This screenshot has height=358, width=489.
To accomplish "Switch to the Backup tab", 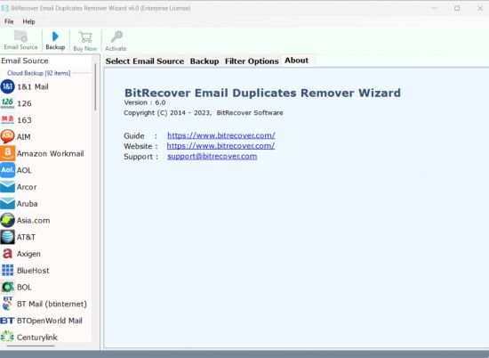I will tap(204, 61).
